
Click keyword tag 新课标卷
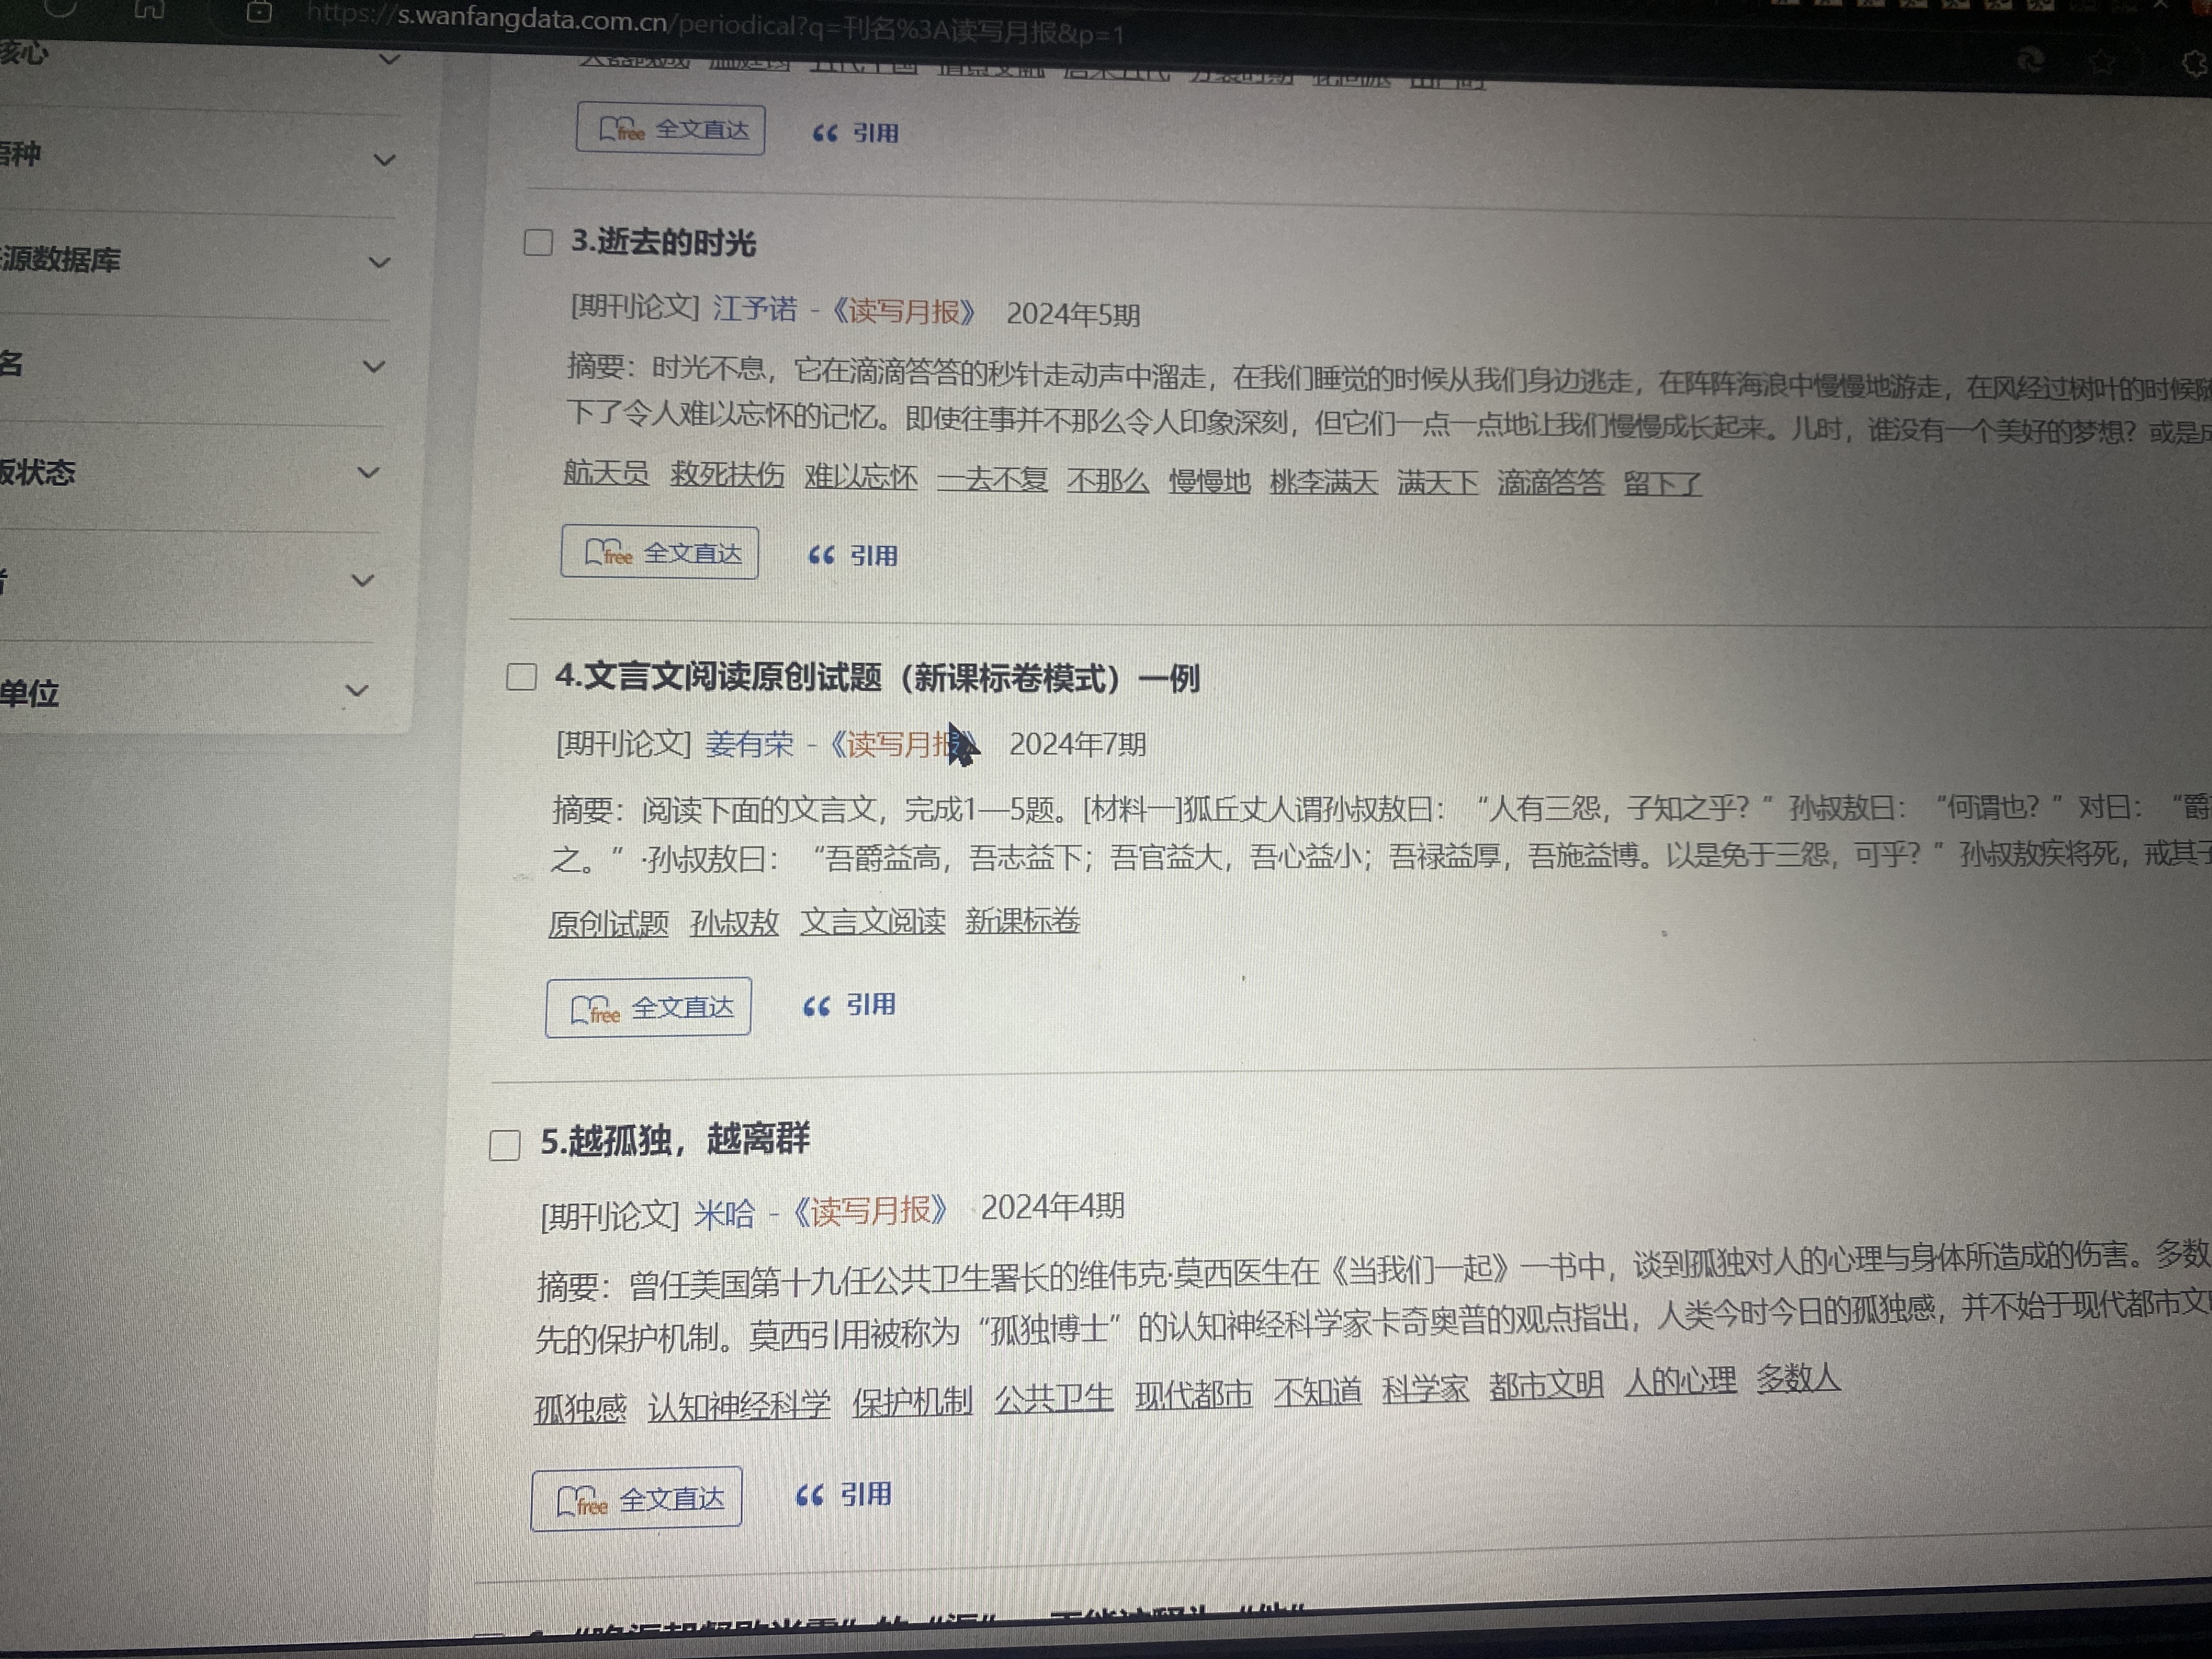(x=1022, y=920)
